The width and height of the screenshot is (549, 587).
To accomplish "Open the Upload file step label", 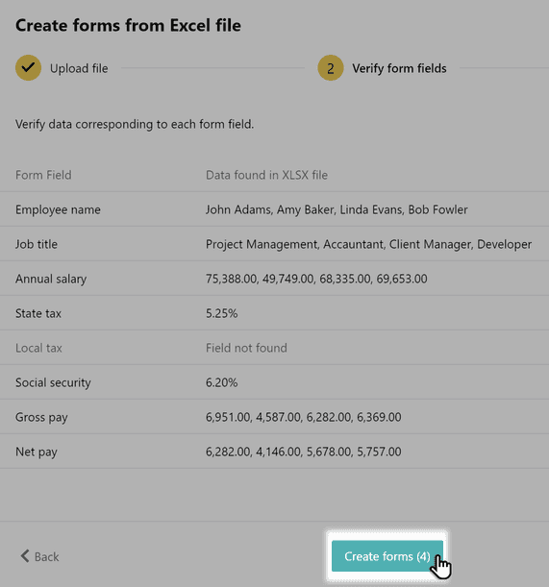I will 79,68.
